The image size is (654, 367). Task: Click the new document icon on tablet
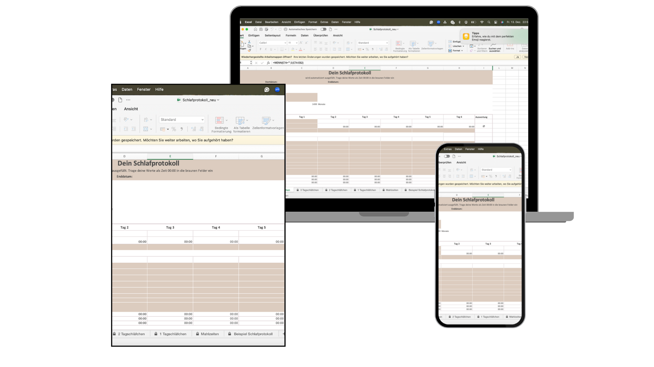click(120, 100)
